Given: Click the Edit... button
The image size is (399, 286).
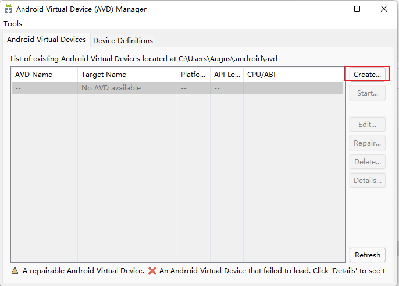Looking at the screenshot, I should point(367,125).
